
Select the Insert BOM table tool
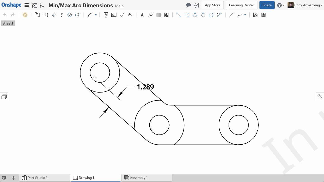pos(167,15)
